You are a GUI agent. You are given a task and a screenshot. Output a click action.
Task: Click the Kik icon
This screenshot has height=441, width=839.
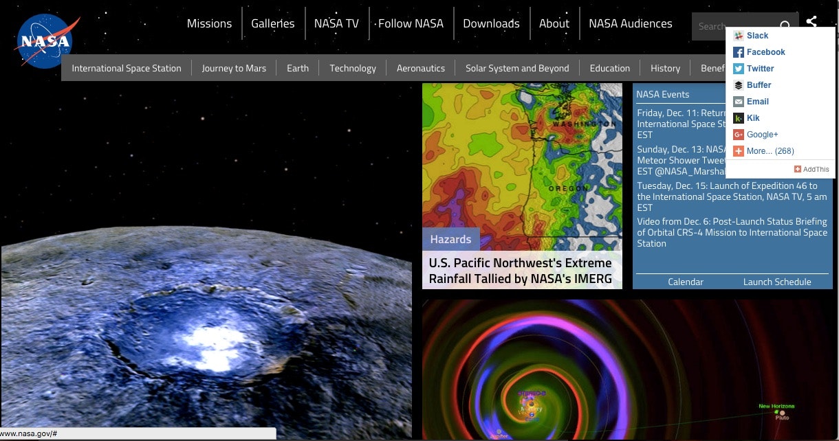pos(739,118)
